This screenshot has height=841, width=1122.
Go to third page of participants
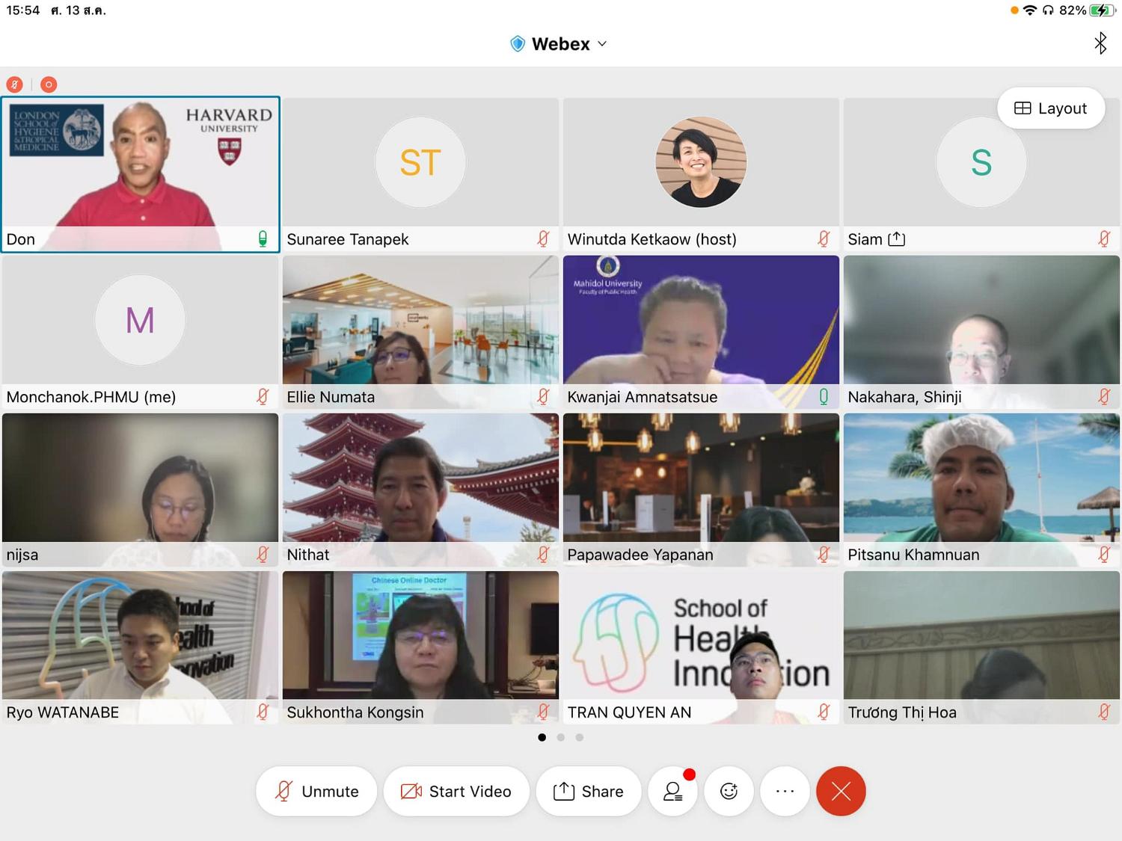[x=579, y=737]
